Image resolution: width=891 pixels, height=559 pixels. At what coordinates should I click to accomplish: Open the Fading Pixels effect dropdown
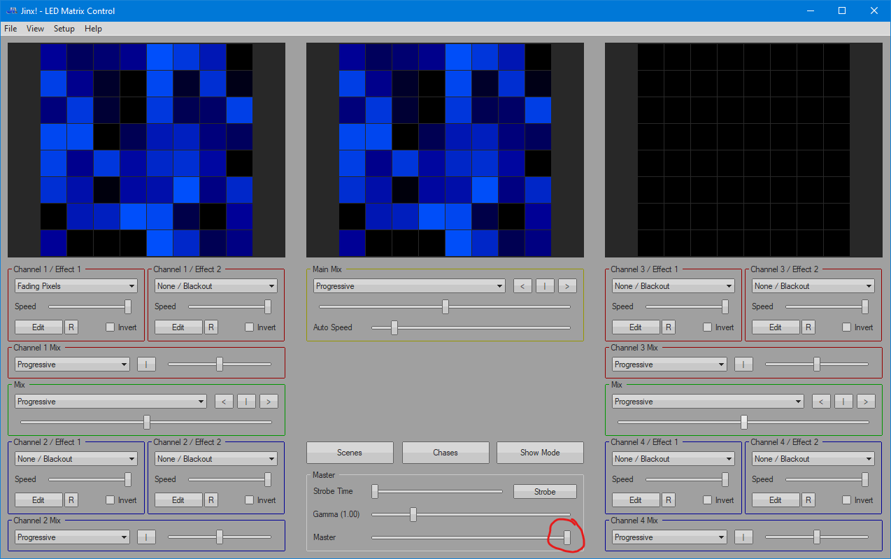76,286
